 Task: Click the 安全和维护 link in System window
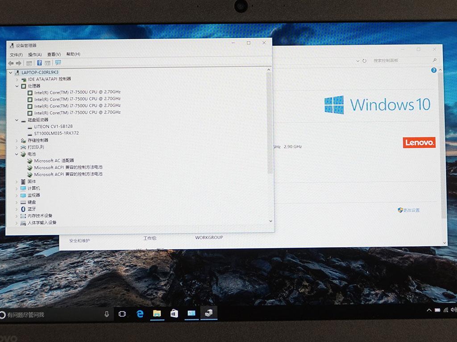pos(79,241)
